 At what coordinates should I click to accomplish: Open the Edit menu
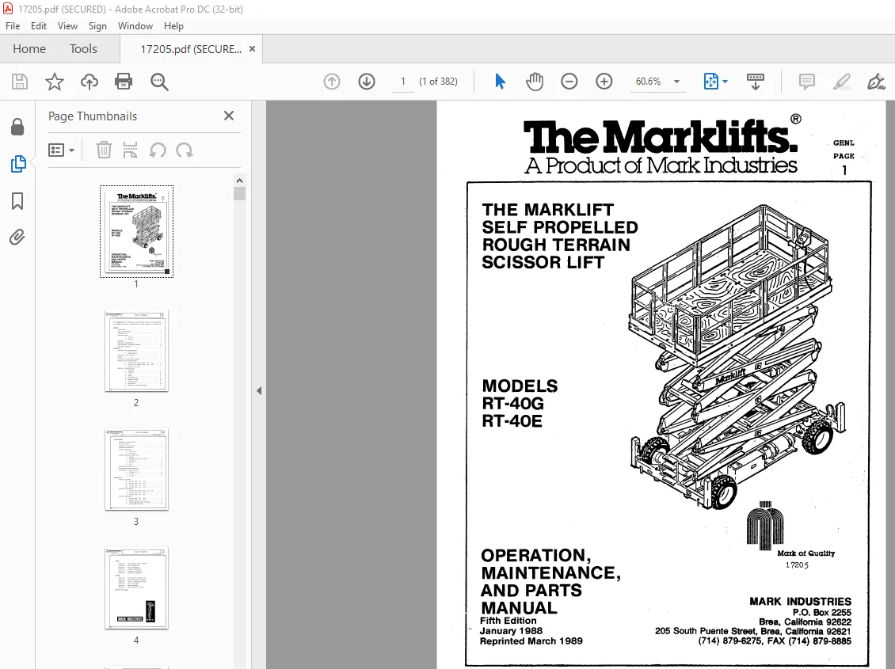point(39,25)
